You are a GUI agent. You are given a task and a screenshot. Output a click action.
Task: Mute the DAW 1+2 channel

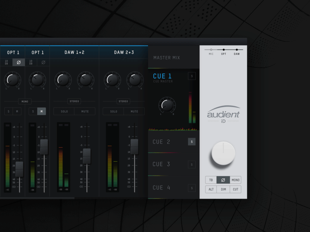pos(85,111)
